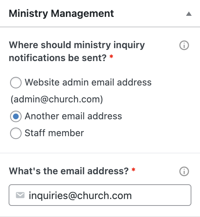The height and width of the screenshot is (217, 200).
Task: Click 'Where should ministry inquiry' question heading
Action: 77,45
